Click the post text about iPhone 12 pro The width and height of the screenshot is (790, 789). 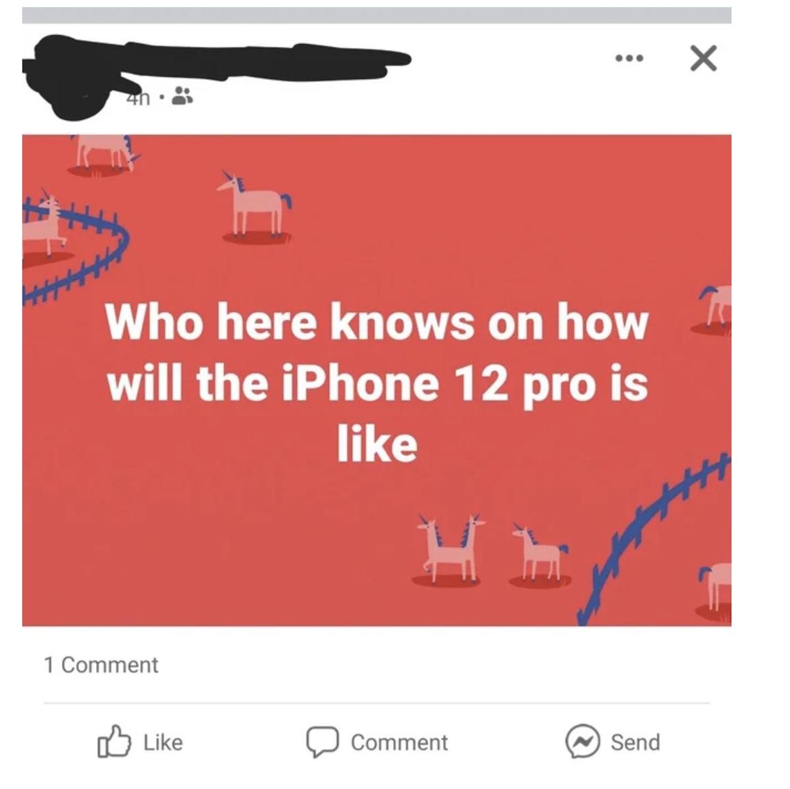coord(378,383)
